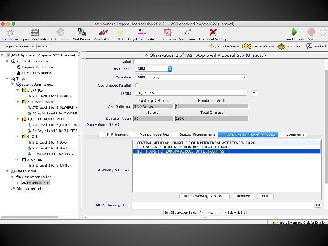Collapse the 5 JUPITER tree node
The width and height of the screenshot is (328, 246).
[18, 159]
